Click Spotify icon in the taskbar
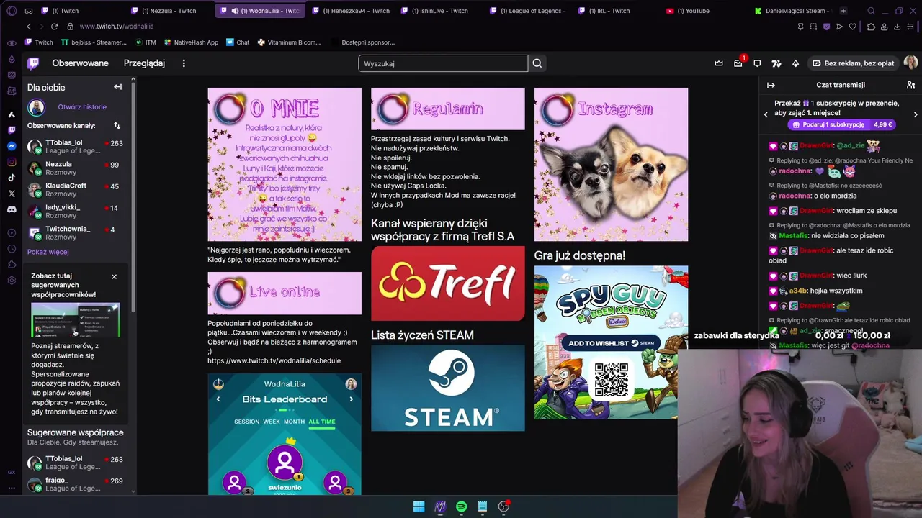The image size is (922, 518). click(461, 506)
